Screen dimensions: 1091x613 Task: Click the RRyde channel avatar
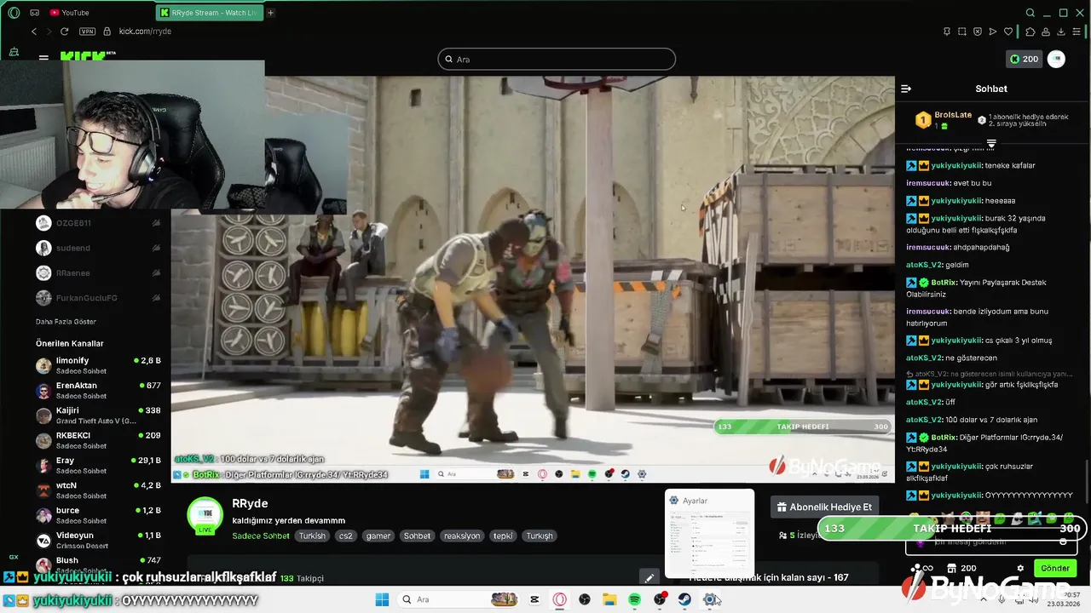(x=205, y=516)
